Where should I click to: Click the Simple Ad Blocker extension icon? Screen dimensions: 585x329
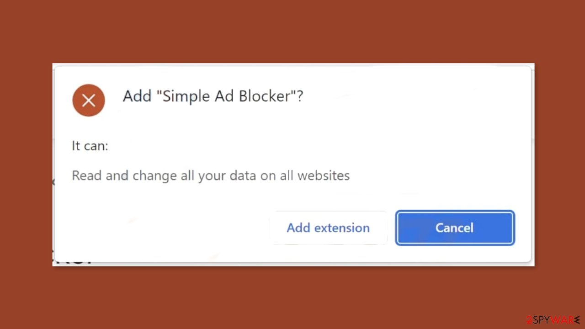coord(89,100)
